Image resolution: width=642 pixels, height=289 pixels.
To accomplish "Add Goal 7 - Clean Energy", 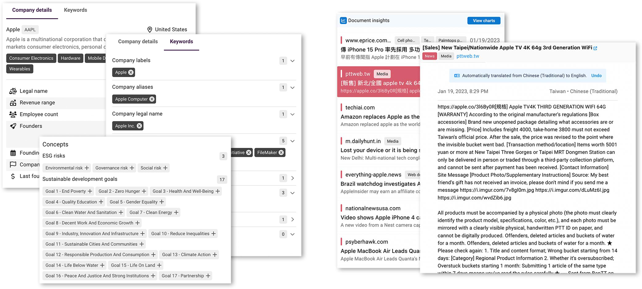I will [176, 212].
